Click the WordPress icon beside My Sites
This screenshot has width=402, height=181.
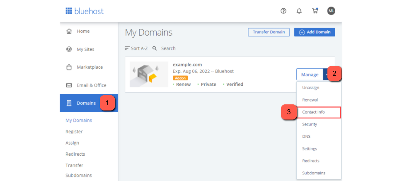69,49
